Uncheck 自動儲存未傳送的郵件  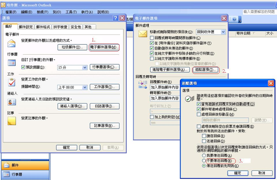click(x=152, y=48)
